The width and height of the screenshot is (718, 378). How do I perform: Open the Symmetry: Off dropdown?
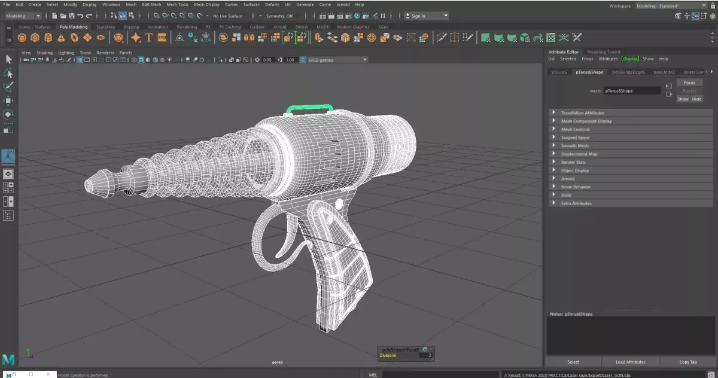[x=281, y=16]
